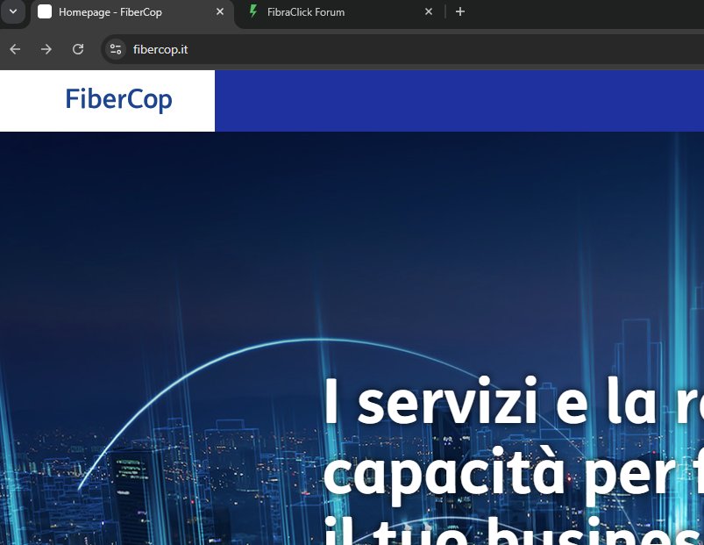Close the FibraClick Forum tab
The width and height of the screenshot is (704, 545).
429,12
